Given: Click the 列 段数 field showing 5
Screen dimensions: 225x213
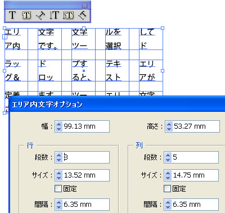Looking at the screenshot, I should point(191,157).
